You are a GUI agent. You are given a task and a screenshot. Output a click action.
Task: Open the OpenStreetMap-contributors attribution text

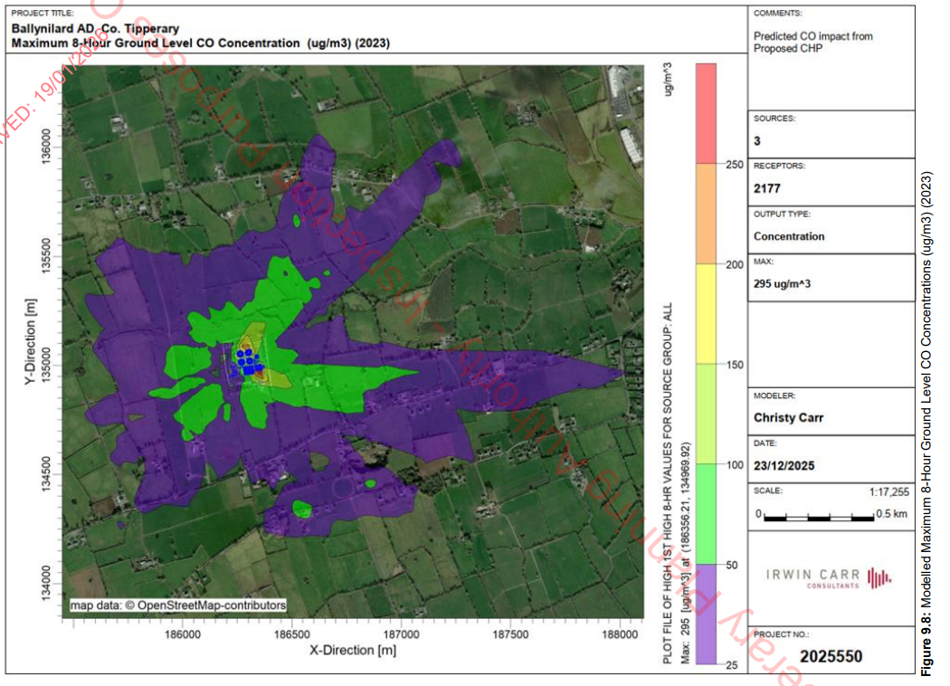[178, 605]
